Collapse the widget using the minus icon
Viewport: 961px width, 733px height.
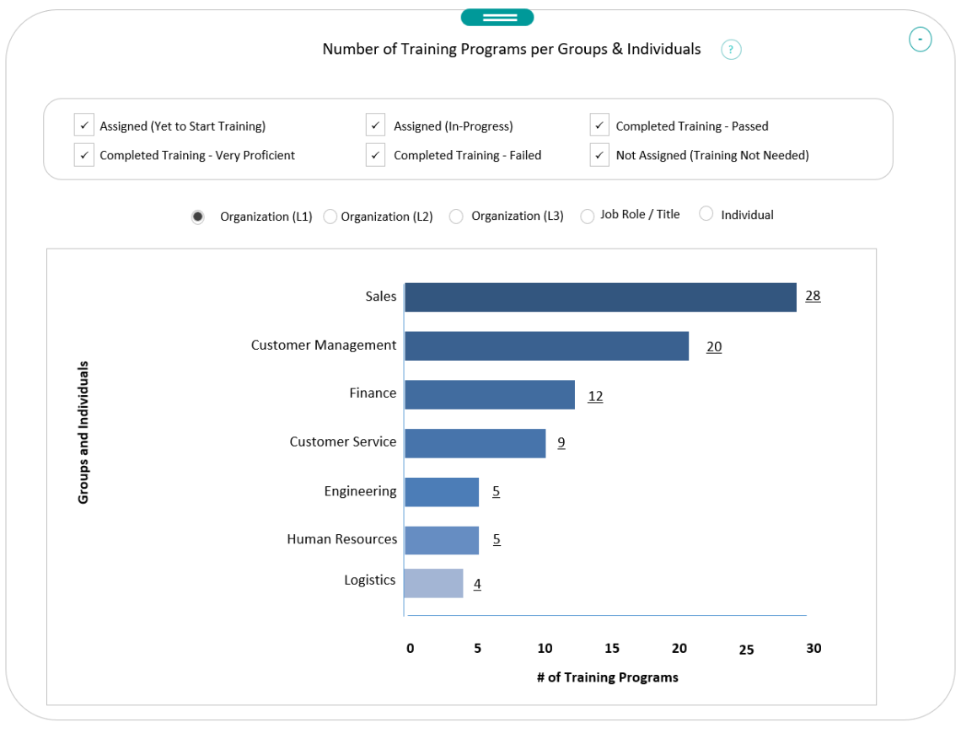pyautogui.click(x=920, y=40)
